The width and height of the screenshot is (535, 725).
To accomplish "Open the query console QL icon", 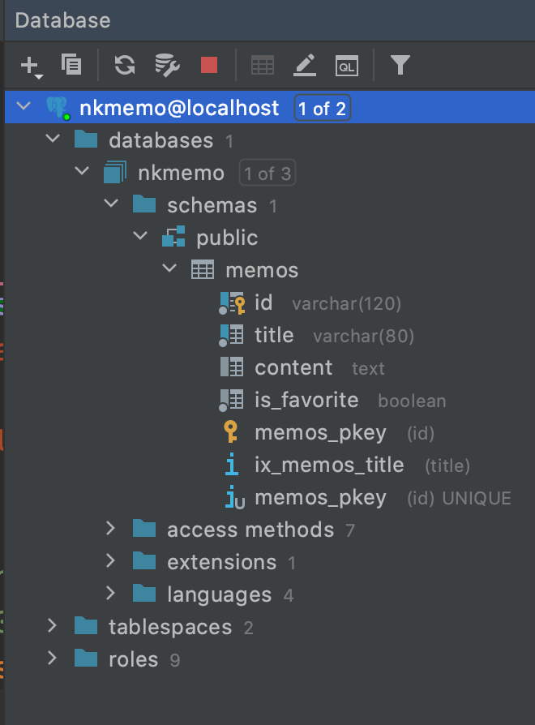I will tap(347, 66).
